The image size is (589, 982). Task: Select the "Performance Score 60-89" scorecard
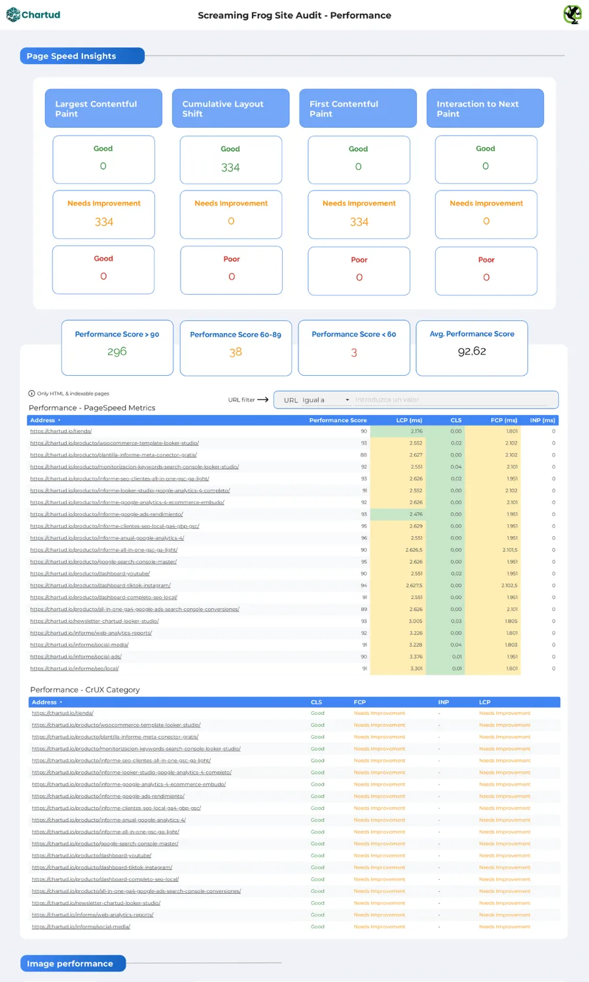pyautogui.click(x=236, y=348)
